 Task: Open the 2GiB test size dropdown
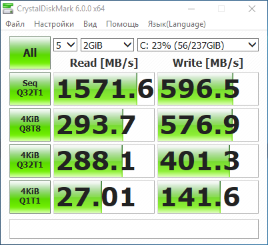coord(107,45)
